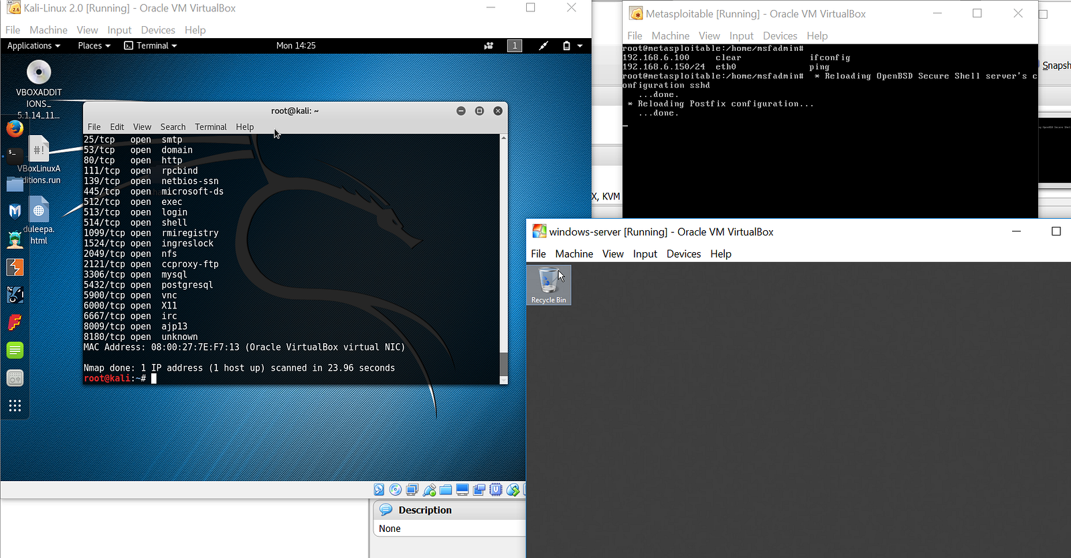Launch Armitage from the Kali dock
1071x558 pixels.
[15, 239]
